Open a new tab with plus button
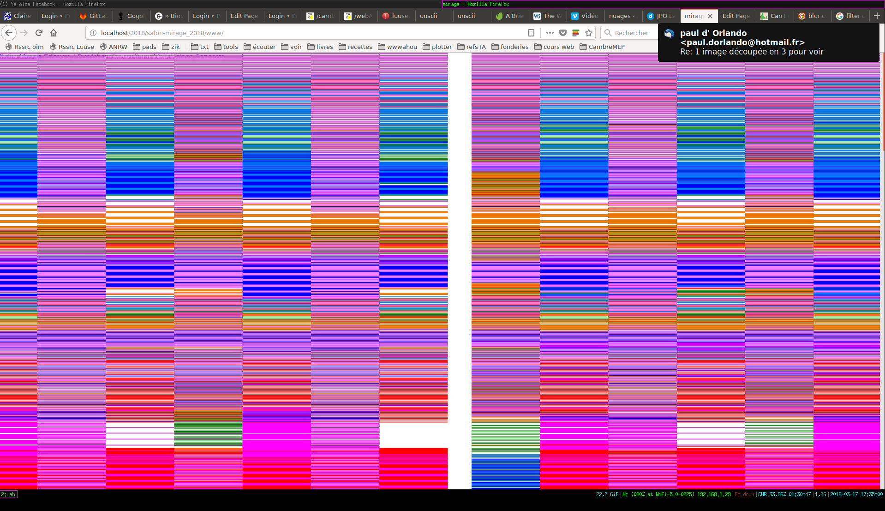 (x=877, y=16)
